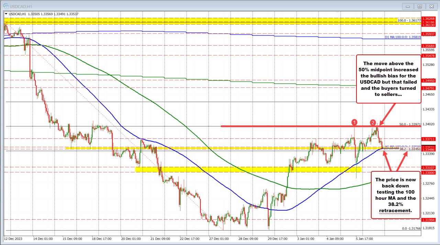Click the chart icon in the title bar

coord(6,6)
